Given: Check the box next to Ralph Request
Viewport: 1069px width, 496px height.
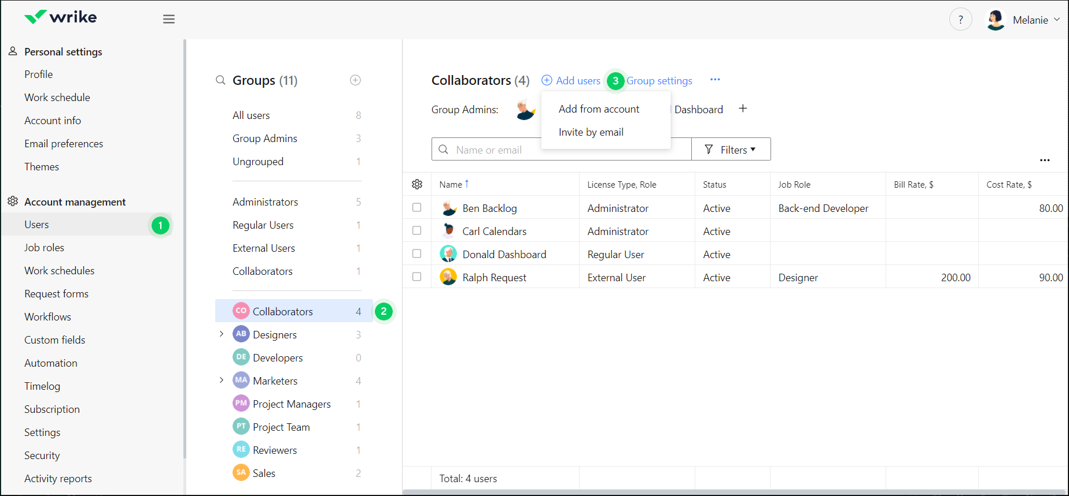Looking at the screenshot, I should point(416,277).
